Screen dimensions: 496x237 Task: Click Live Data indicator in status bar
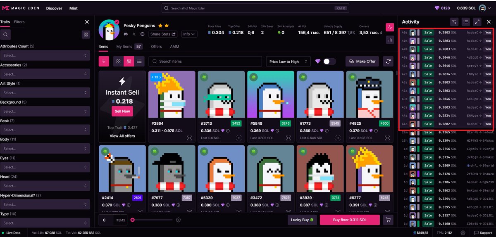tap(11, 233)
